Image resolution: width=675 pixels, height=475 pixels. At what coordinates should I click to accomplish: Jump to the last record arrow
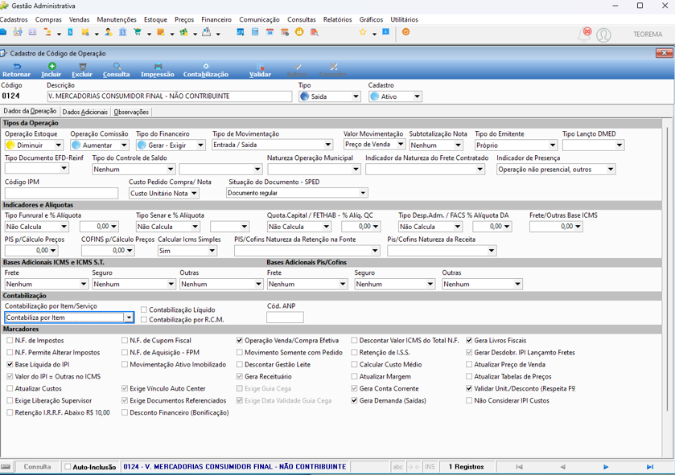click(x=649, y=467)
